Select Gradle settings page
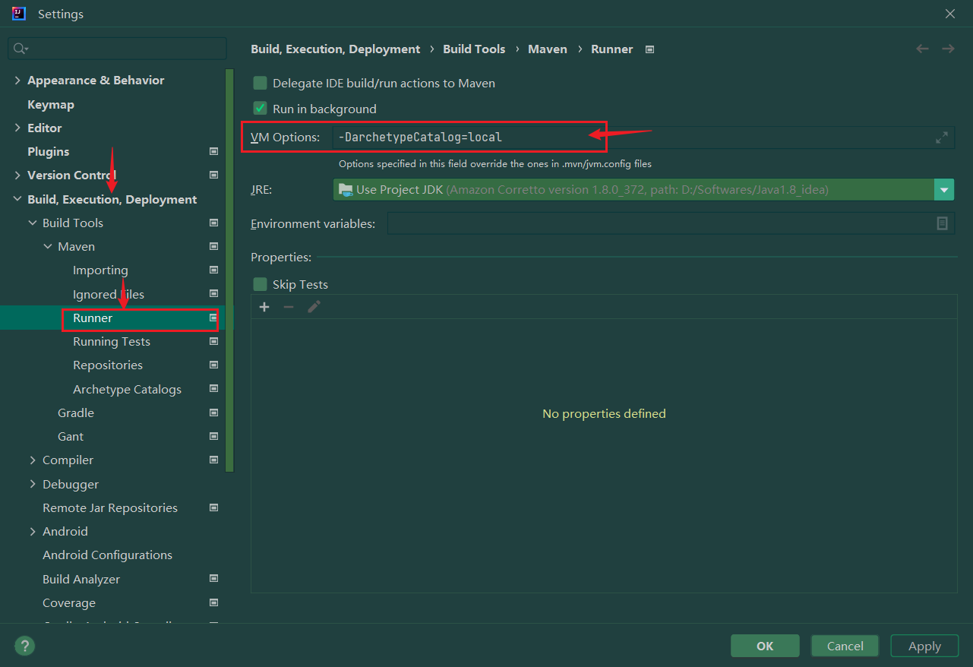The image size is (973, 667). (76, 413)
